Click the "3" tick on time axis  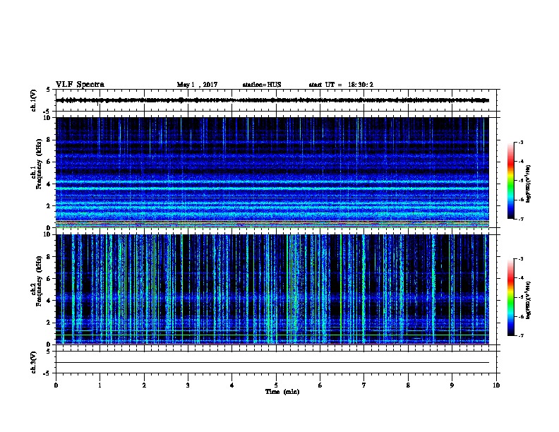188,385
